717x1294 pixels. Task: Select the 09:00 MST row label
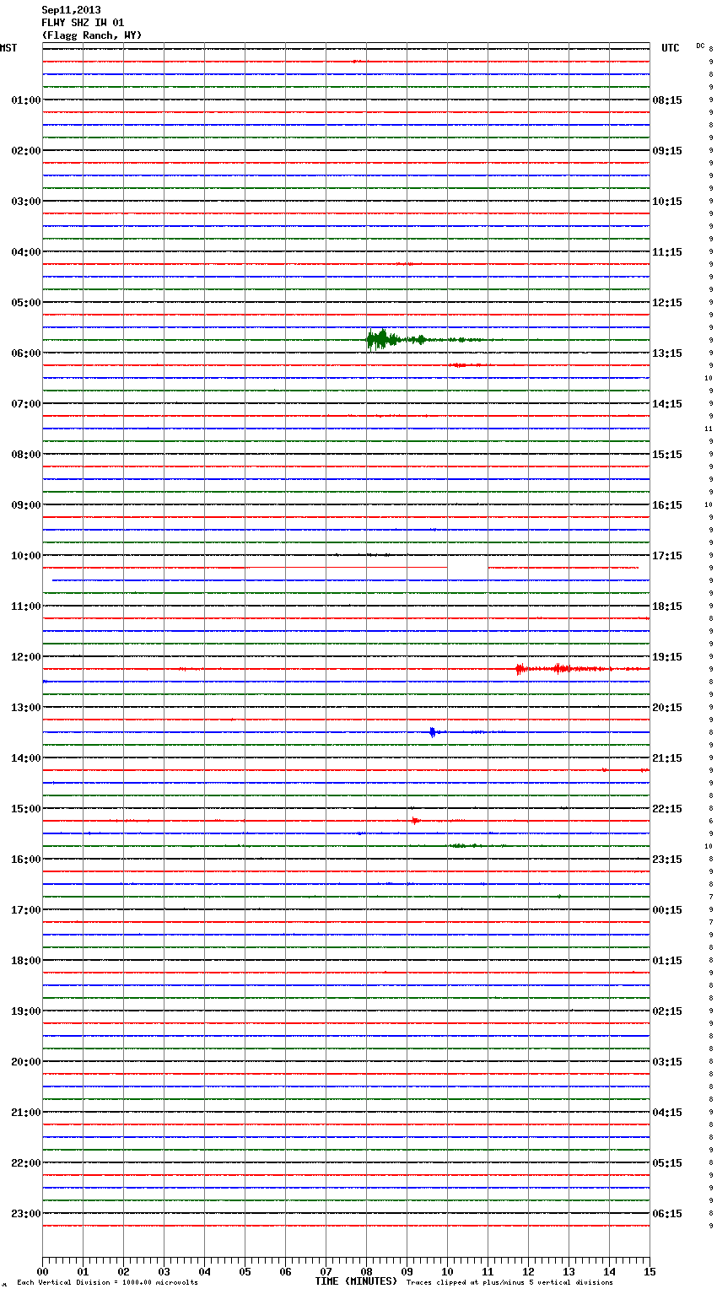[x=26, y=505]
